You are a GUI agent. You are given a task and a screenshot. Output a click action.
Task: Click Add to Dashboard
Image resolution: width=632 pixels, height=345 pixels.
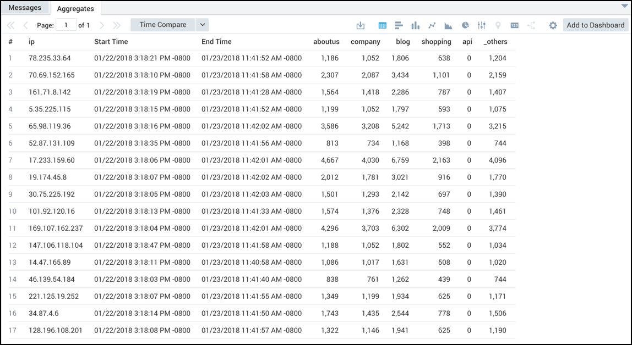(x=595, y=25)
